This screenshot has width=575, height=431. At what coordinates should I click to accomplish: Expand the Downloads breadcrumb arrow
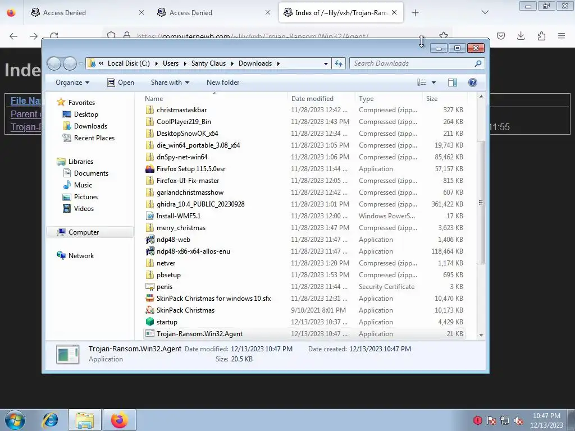(279, 63)
